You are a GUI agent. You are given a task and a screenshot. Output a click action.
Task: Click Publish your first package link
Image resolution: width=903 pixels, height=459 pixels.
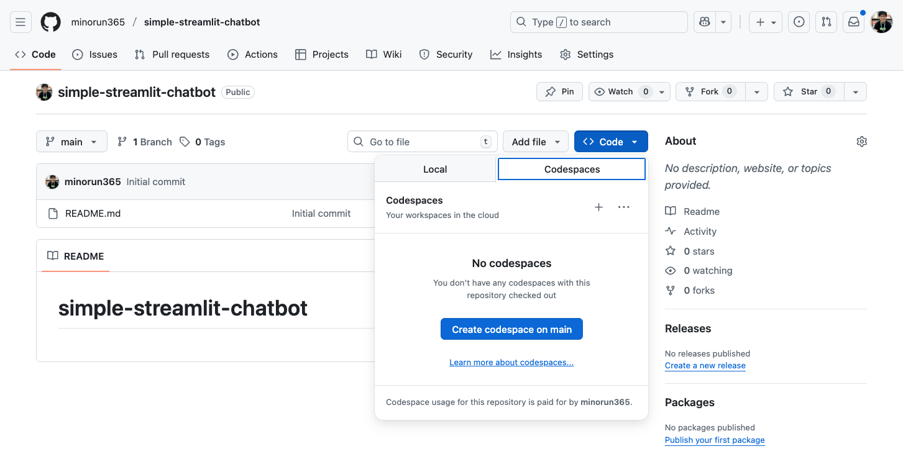click(715, 440)
